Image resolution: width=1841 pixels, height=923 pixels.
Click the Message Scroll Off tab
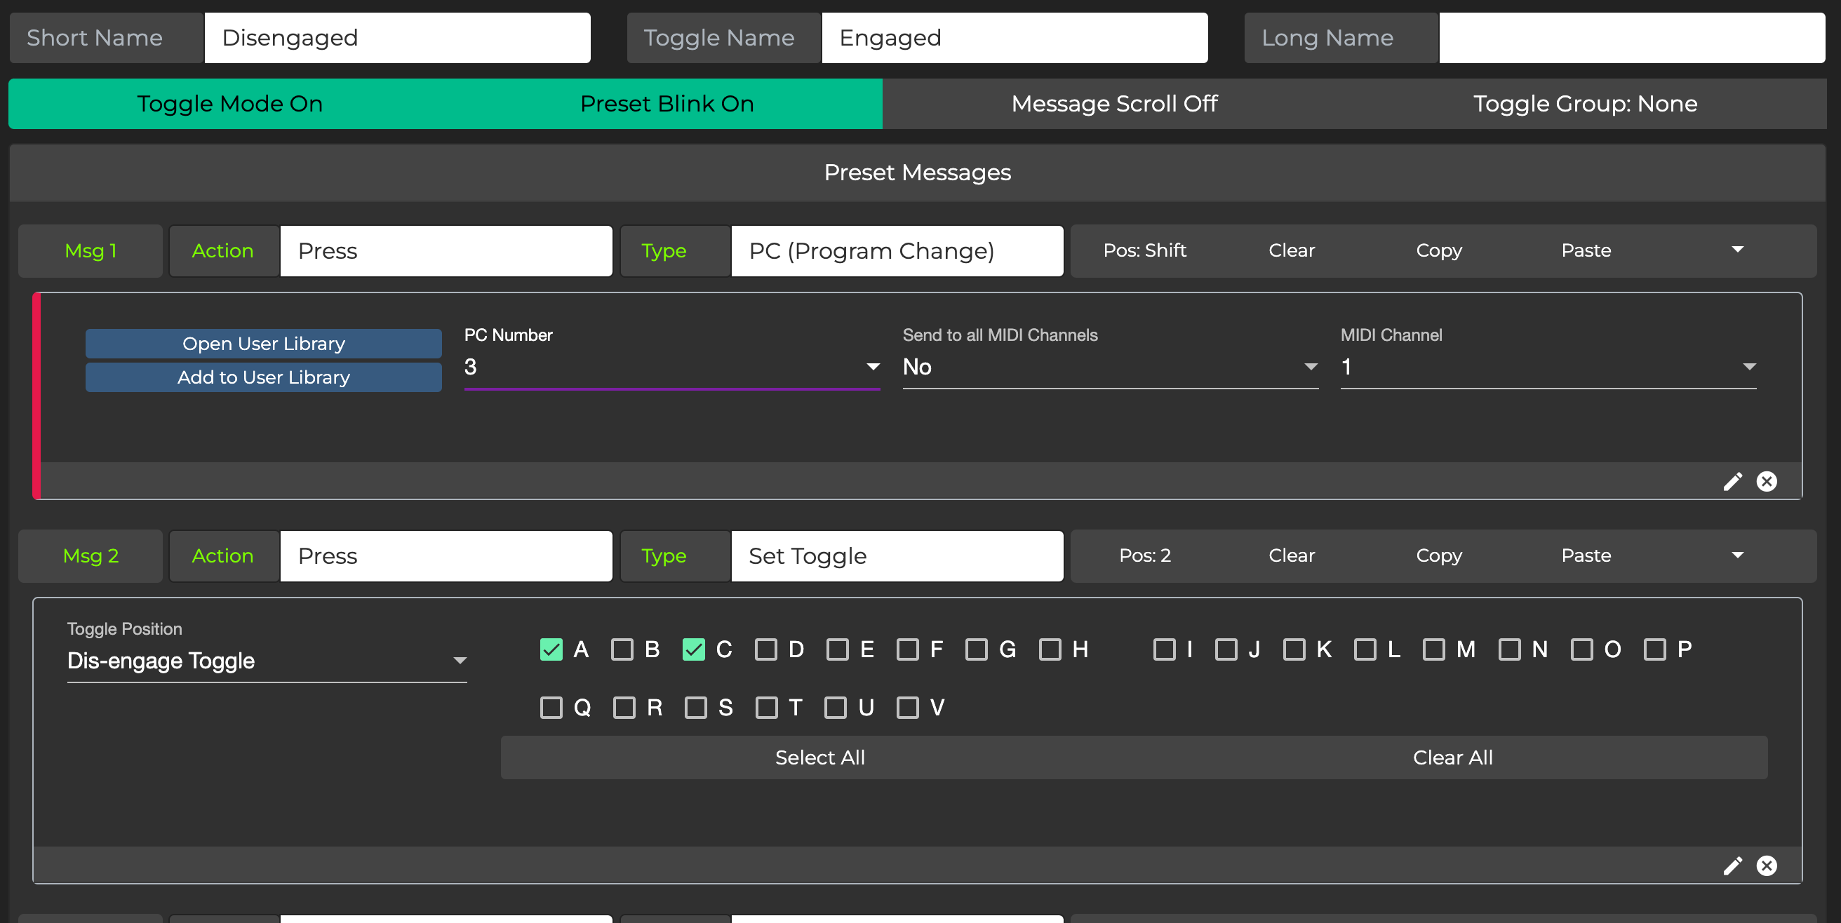pyautogui.click(x=1113, y=104)
